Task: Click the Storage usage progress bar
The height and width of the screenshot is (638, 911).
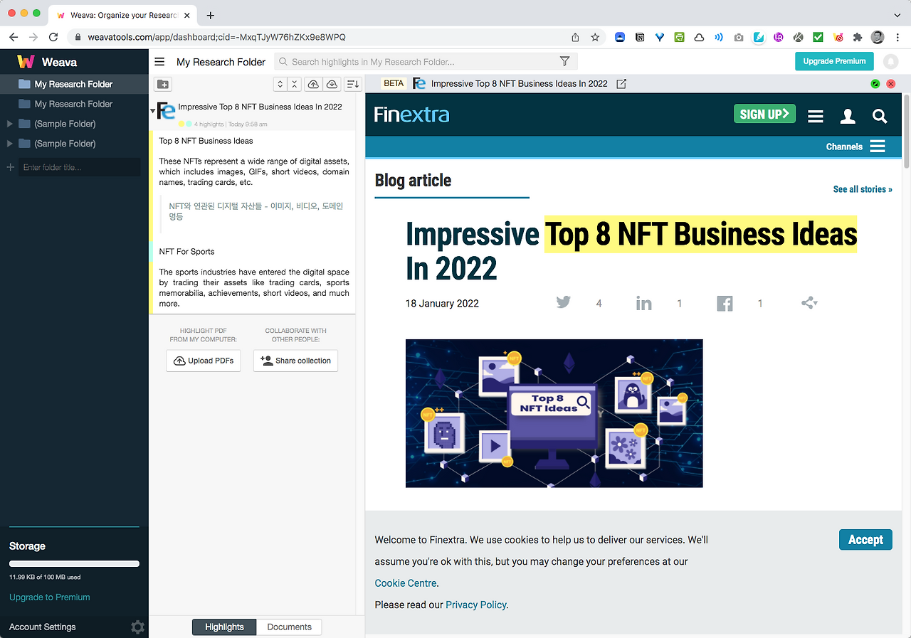Action: [x=74, y=564]
